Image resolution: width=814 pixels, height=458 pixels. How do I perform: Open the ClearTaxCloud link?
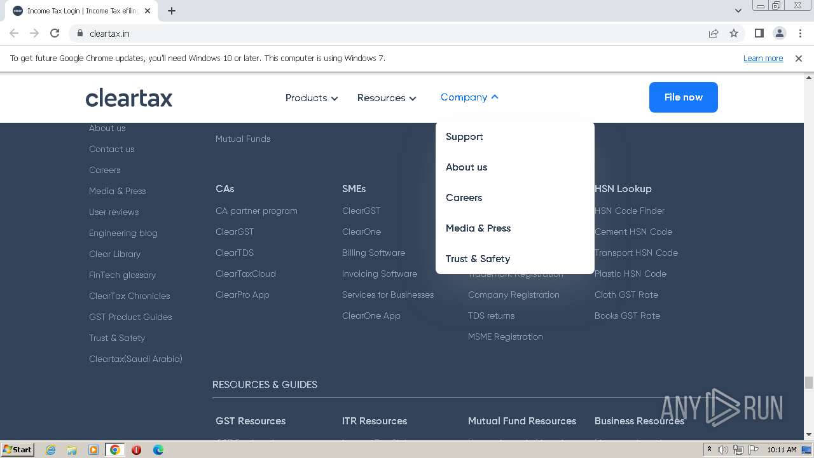(245, 274)
